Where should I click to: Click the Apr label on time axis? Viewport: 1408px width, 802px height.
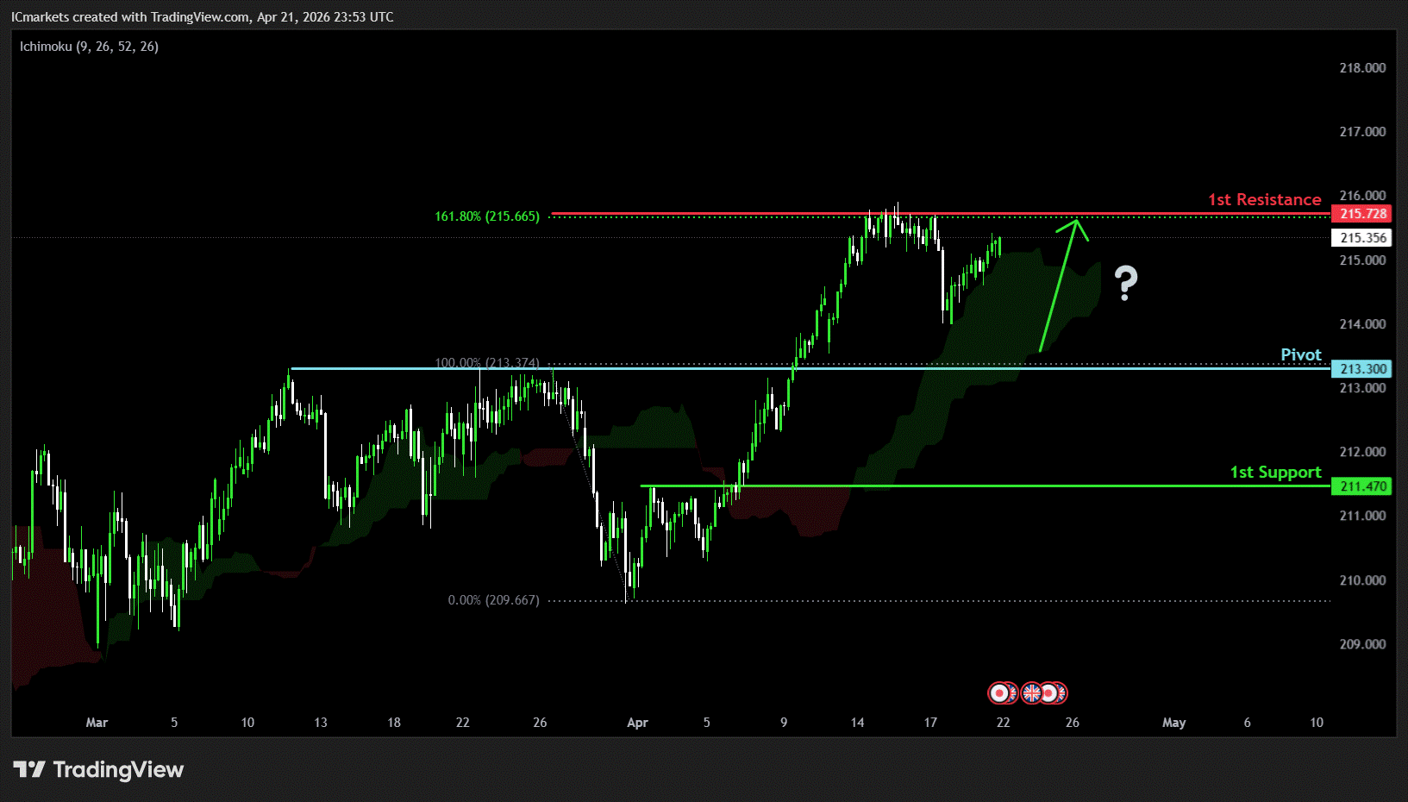[x=637, y=723]
